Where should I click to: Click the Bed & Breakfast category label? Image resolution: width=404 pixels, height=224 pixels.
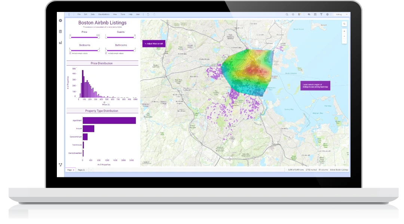pos(75,153)
